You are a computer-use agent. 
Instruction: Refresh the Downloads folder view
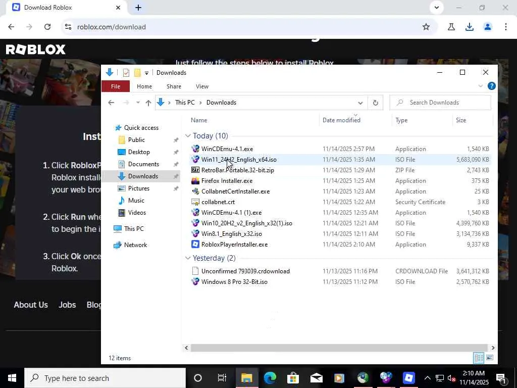[x=375, y=103]
